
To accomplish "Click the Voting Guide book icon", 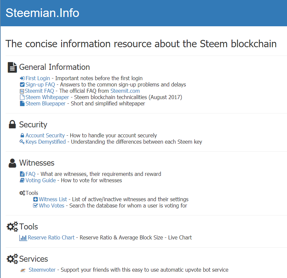I will (22, 181).
